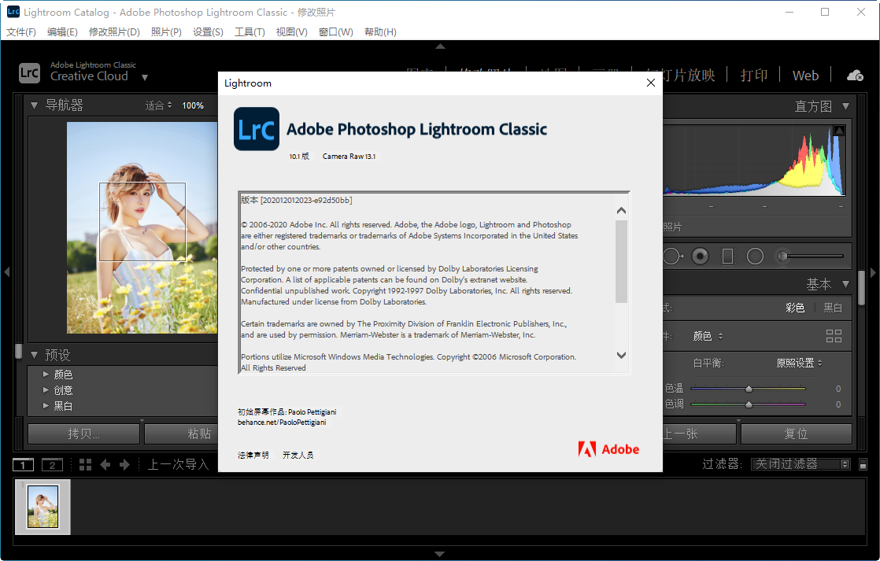
Task: Toggle secondary display with the 2 button
Action: (52, 464)
